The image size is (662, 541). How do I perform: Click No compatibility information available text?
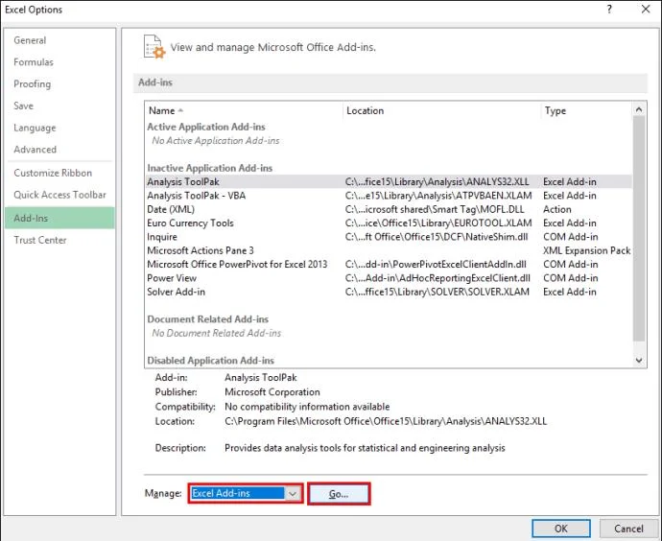pyautogui.click(x=307, y=407)
